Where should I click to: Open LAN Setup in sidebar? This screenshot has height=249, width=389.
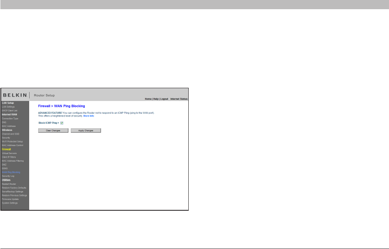point(8,103)
